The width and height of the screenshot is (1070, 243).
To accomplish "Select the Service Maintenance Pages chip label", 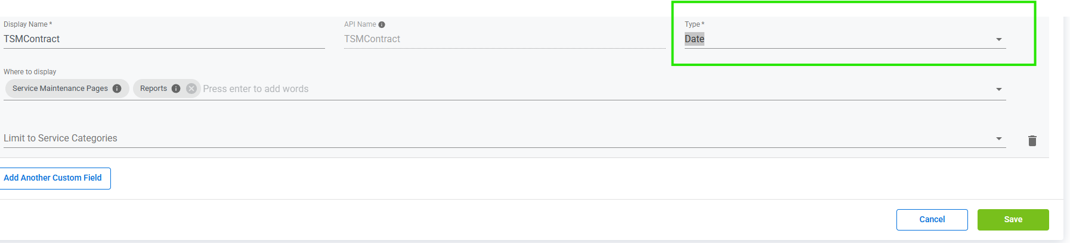I will click(60, 89).
